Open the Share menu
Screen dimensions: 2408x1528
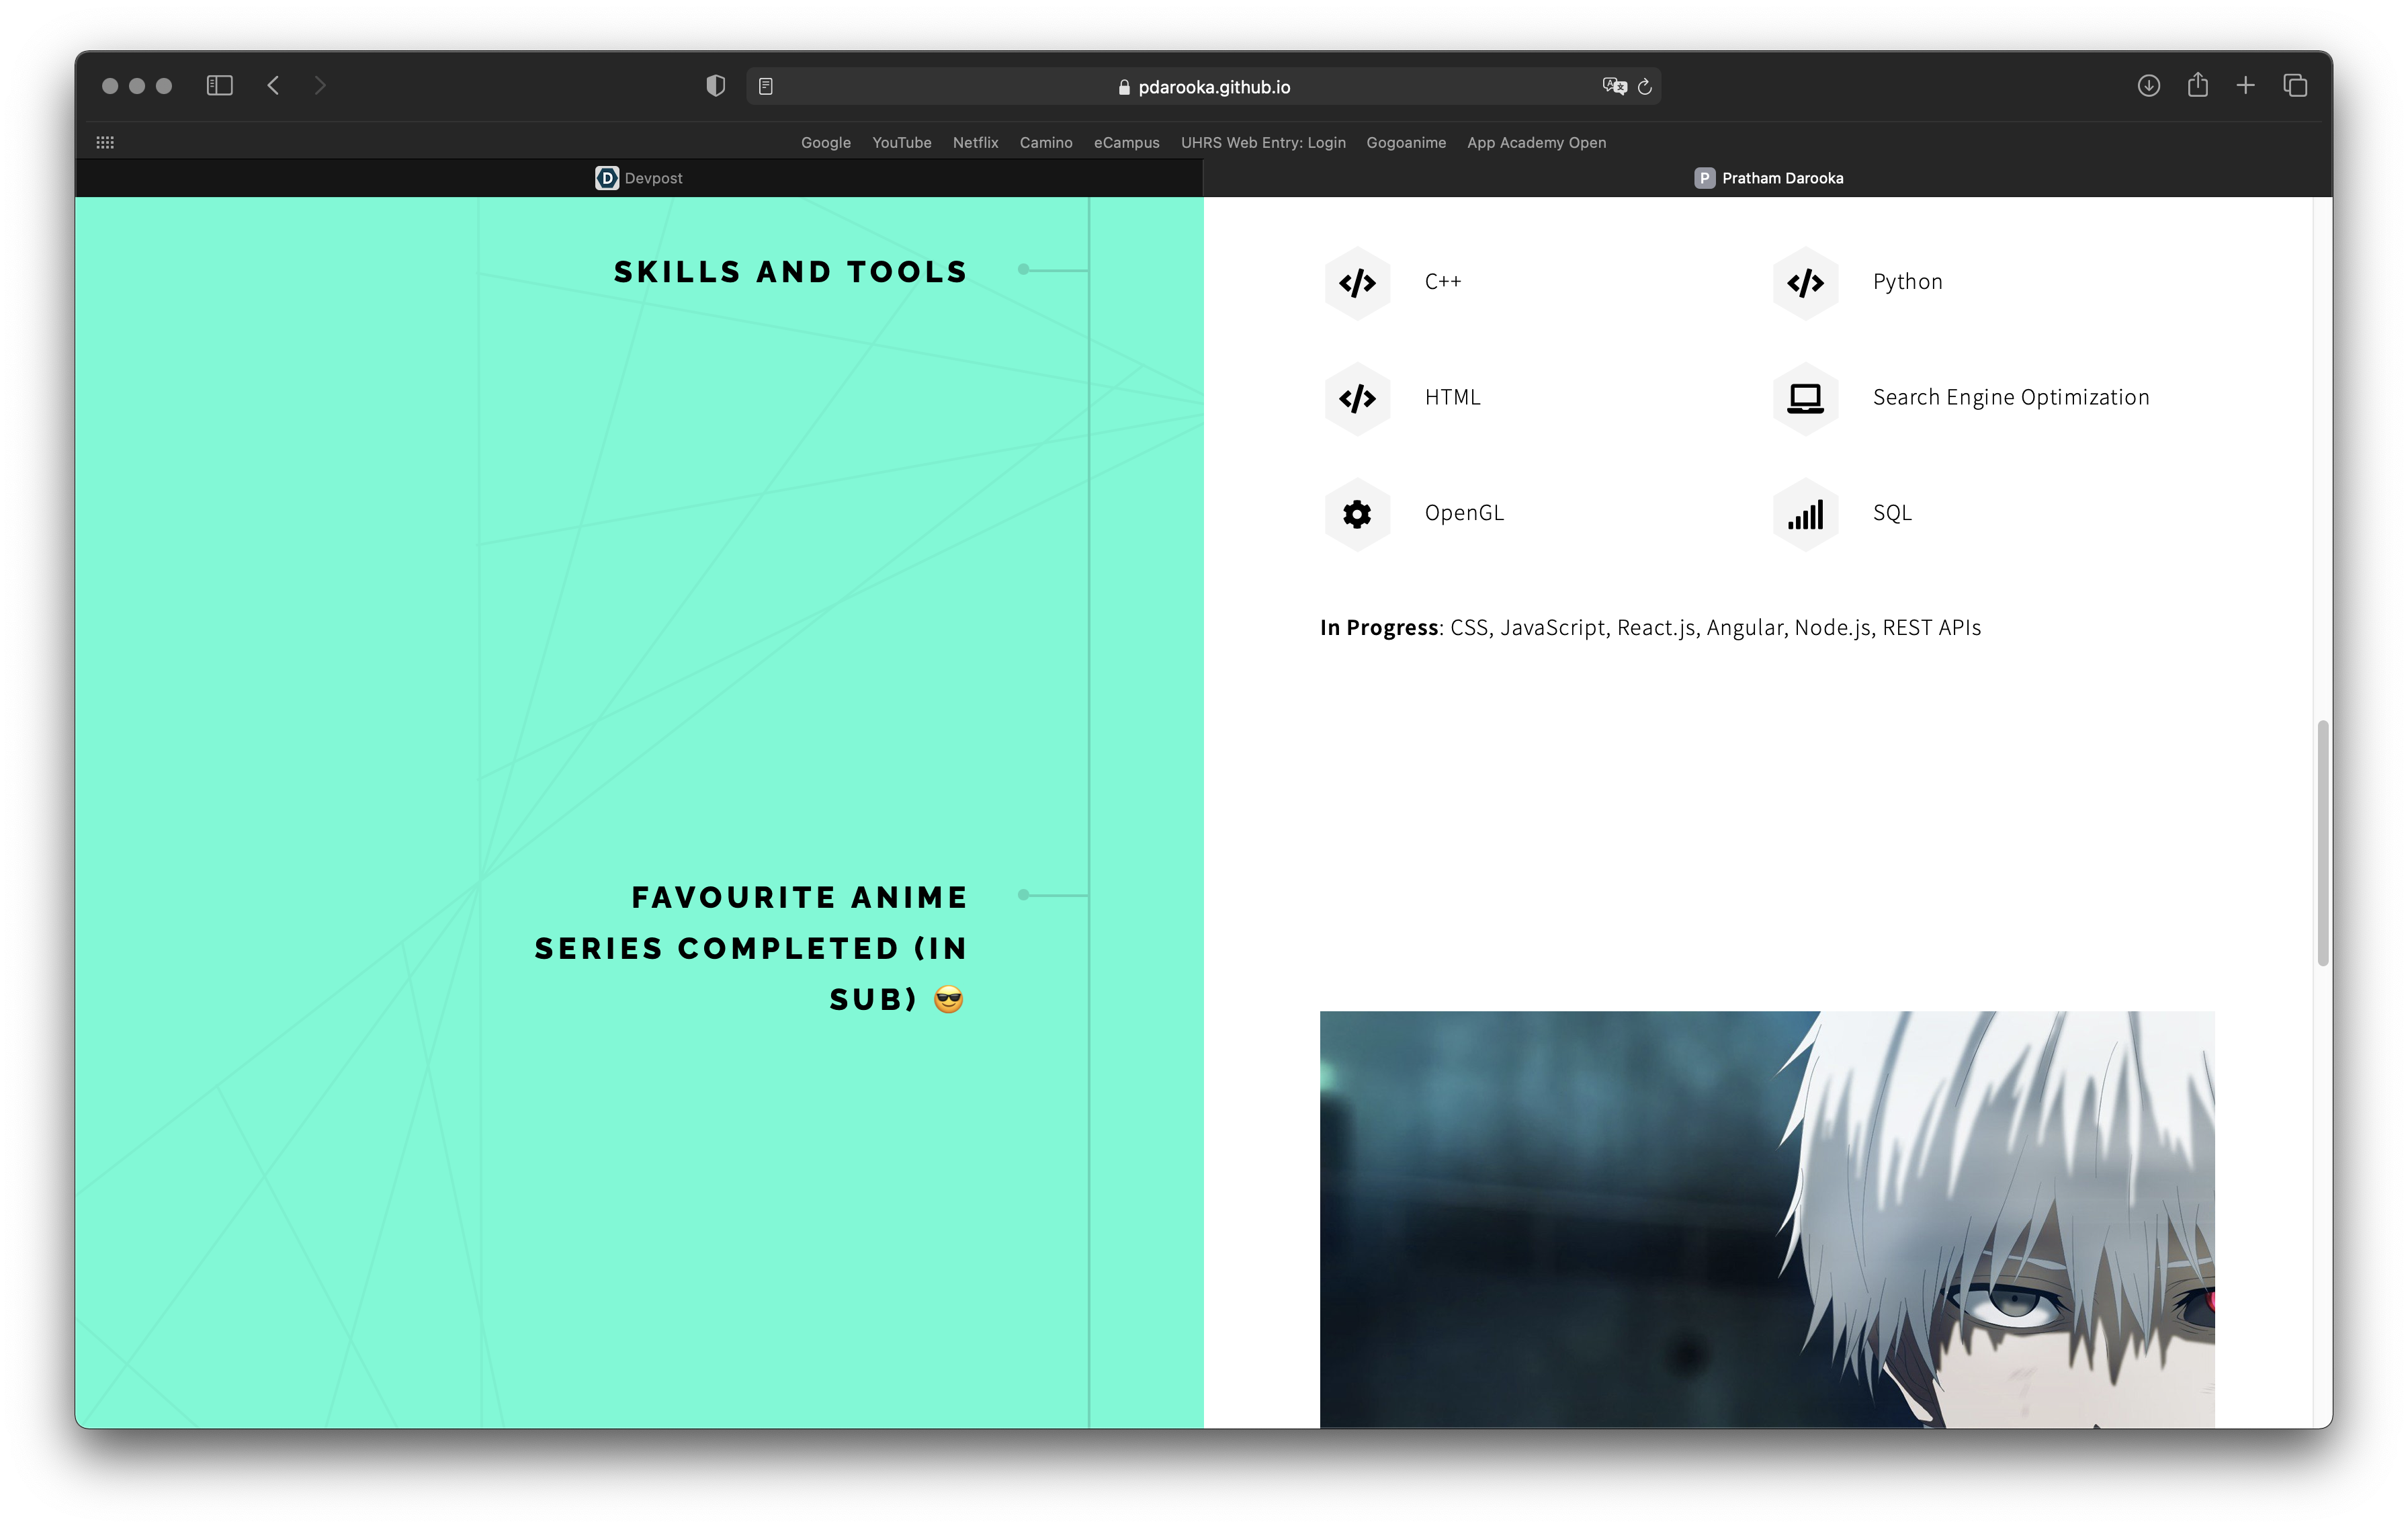pos(2197,86)
